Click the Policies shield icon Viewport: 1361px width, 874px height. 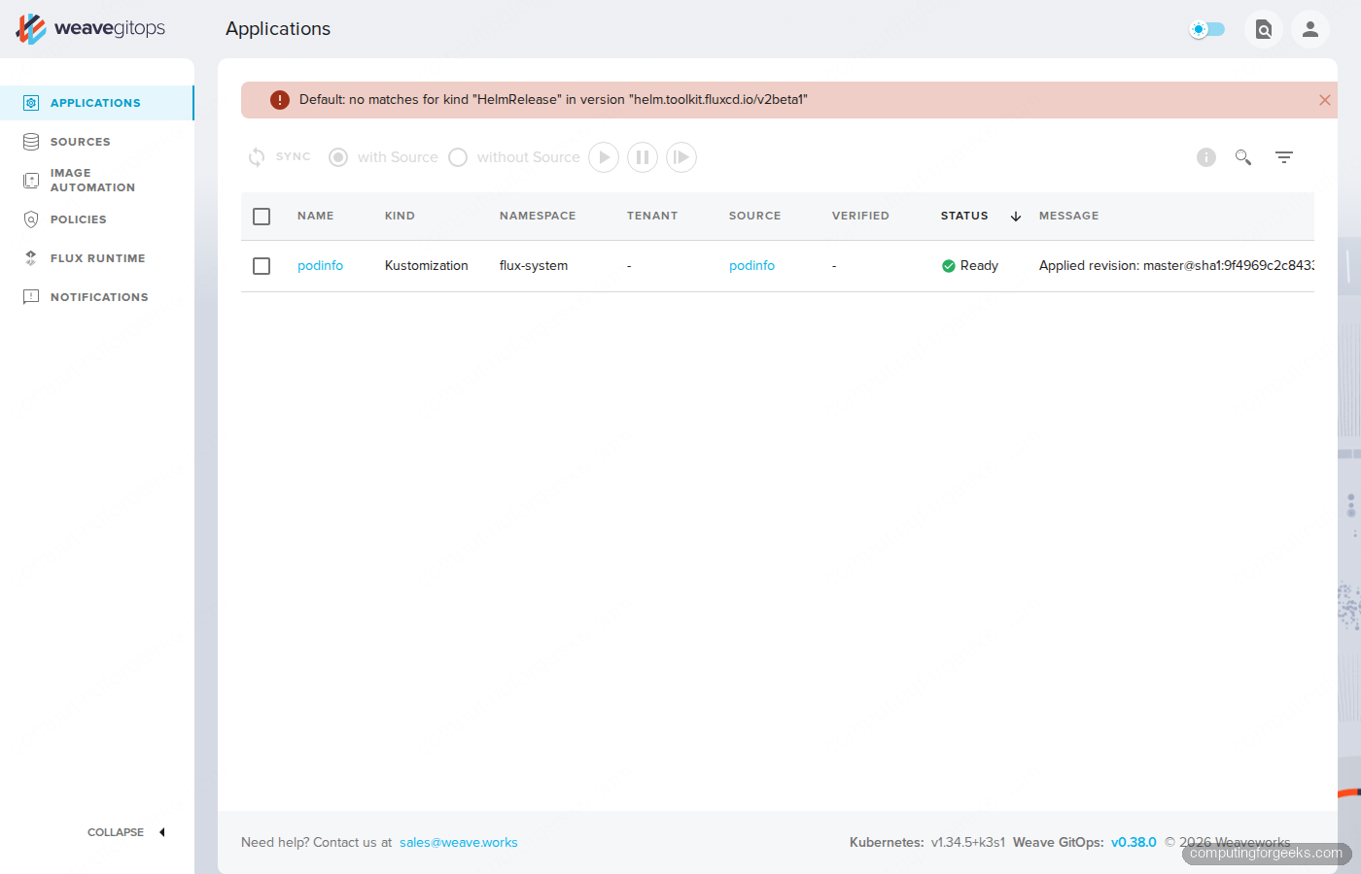[31, 219]
